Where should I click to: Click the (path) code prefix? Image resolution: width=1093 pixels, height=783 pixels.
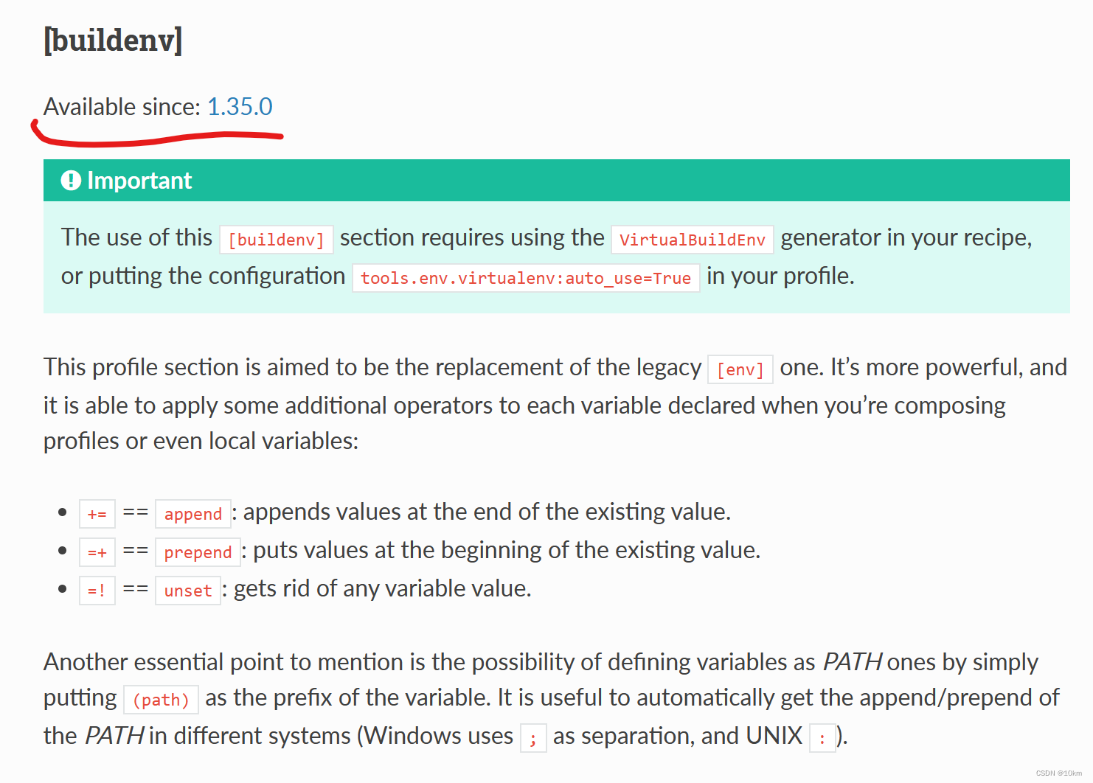(x=162, y=700)
